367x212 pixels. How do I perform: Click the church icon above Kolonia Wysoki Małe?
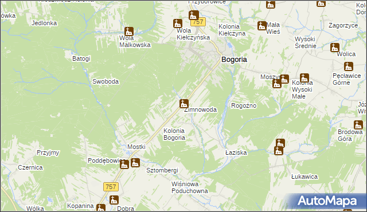coord(304,78)
